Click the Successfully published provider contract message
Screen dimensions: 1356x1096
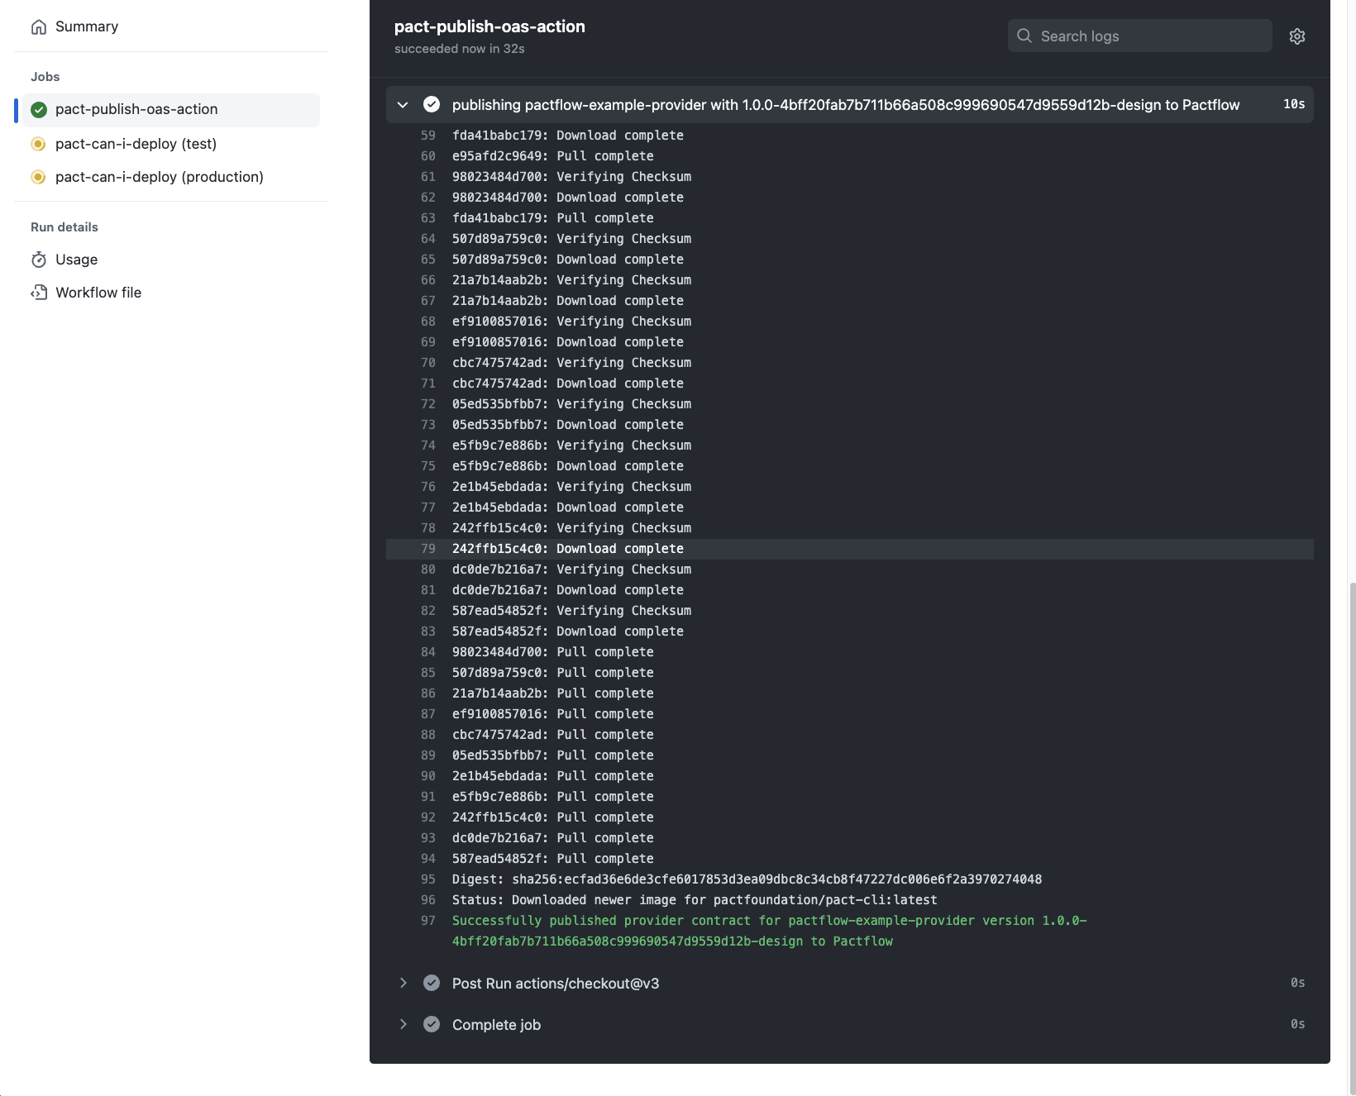coord(769,920)
